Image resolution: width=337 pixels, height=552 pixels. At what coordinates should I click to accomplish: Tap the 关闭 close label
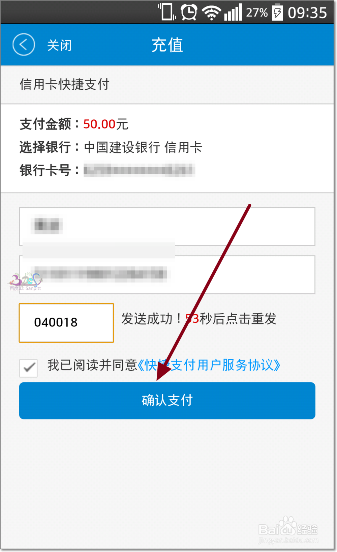coord(59,45)
